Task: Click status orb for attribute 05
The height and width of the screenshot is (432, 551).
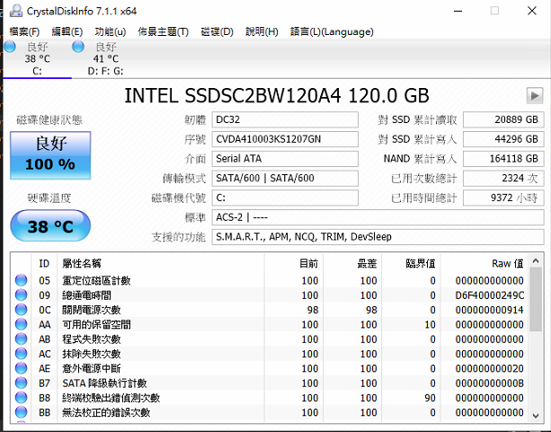Action: 21,280
